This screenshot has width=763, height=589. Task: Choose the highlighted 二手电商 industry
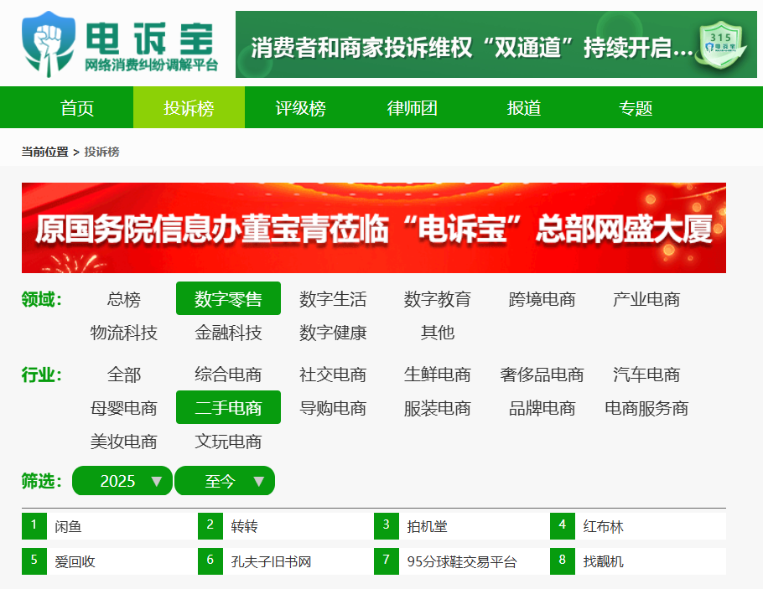pos(228,407)
